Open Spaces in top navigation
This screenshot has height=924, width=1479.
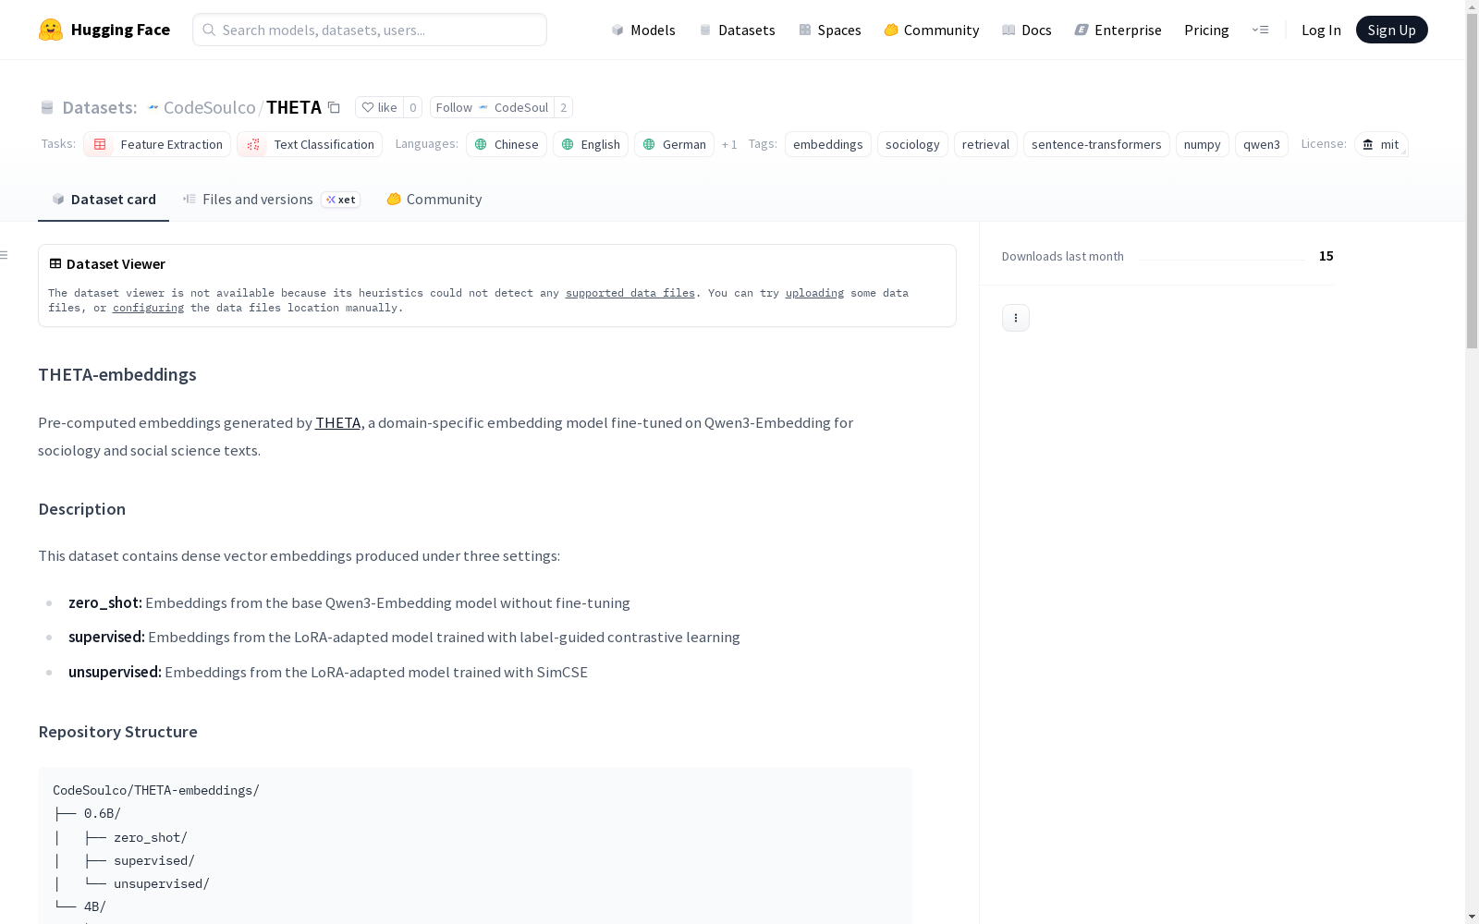click(x=829, y=30)
